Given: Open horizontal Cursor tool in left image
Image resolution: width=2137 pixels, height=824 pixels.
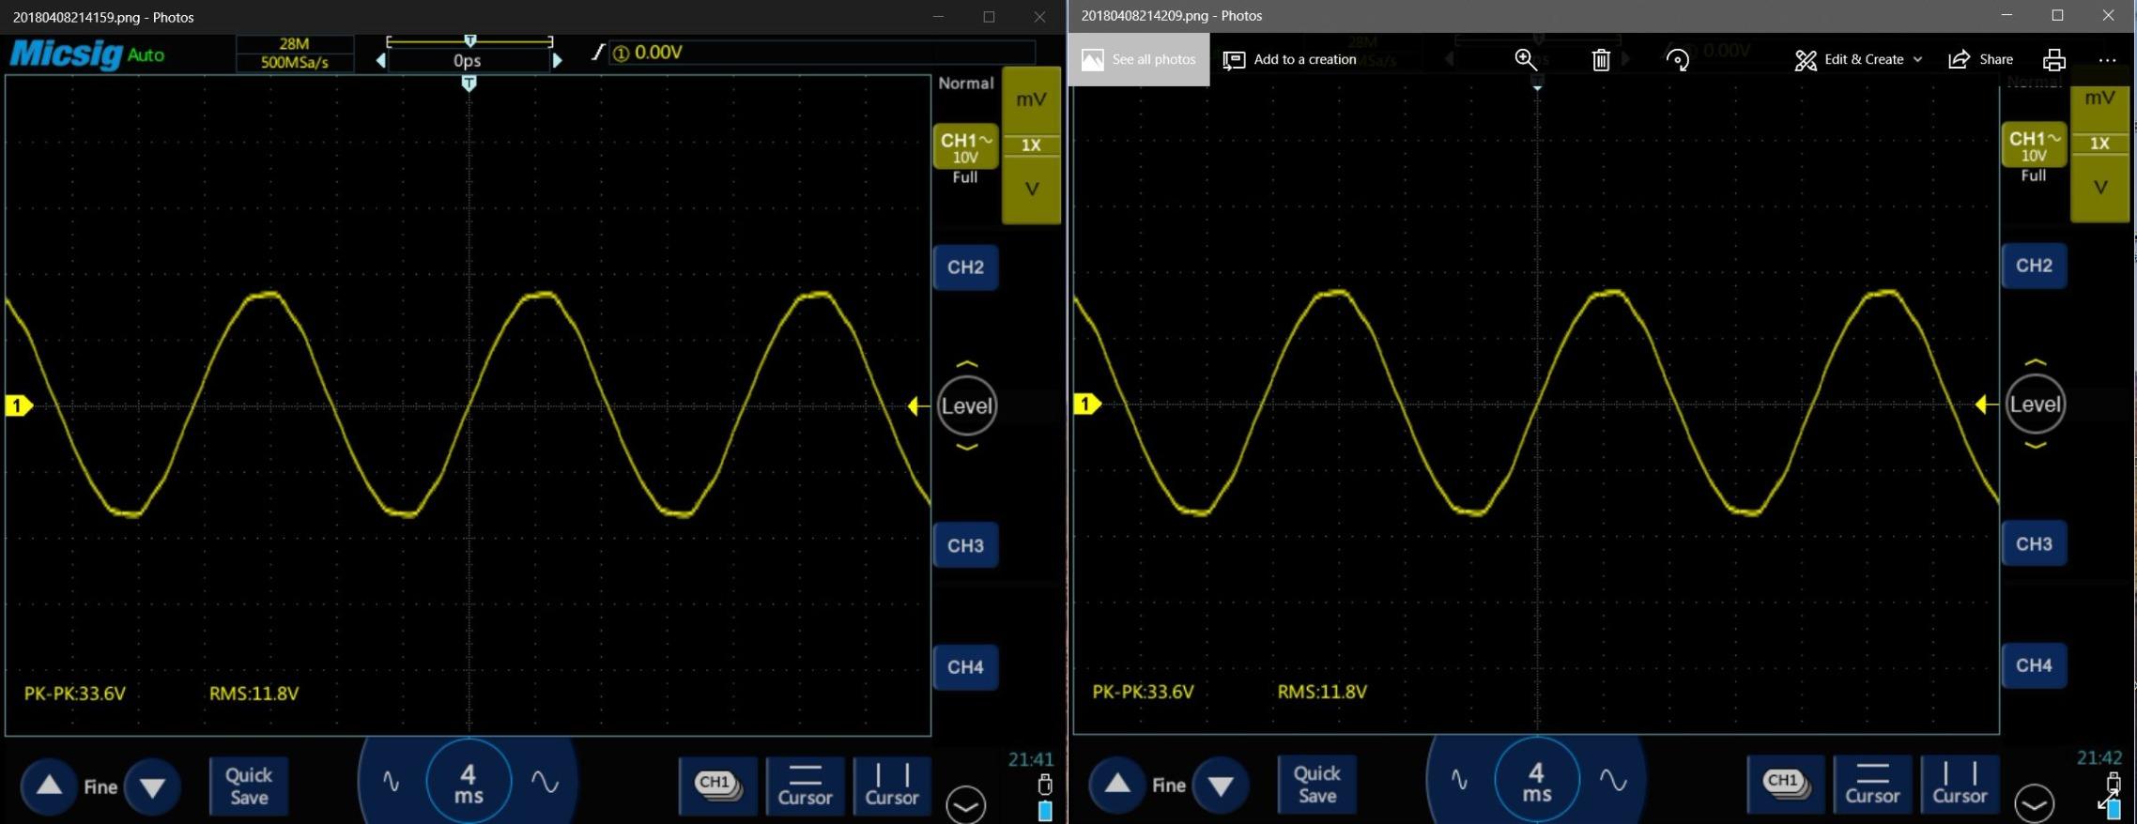Looking at the screenshot, I should point(805,786).
